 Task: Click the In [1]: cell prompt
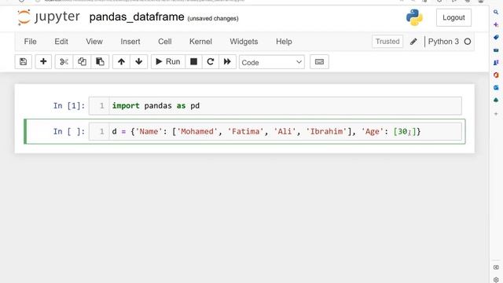coord(69,106)
